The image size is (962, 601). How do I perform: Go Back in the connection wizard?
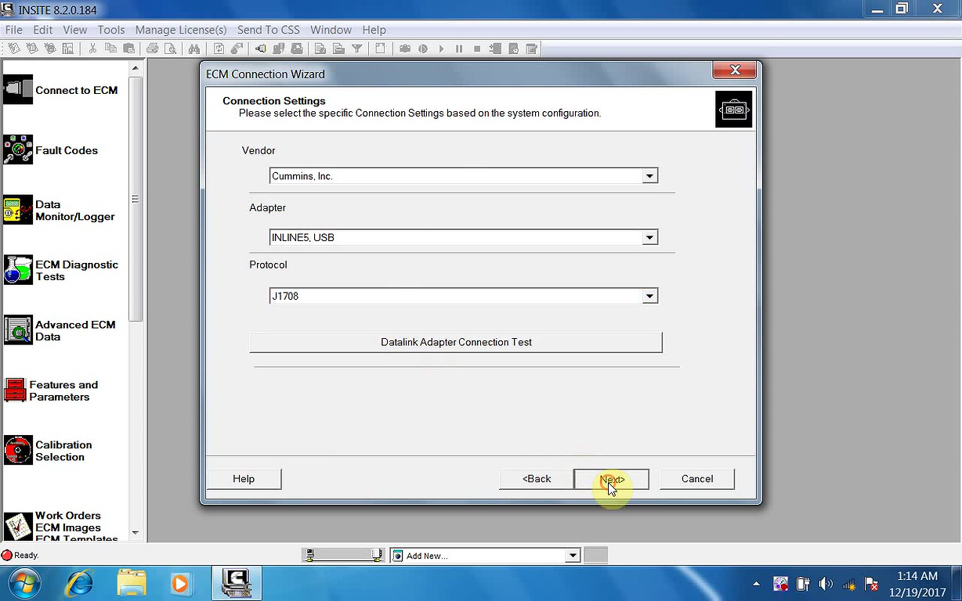tap(537, 479)
